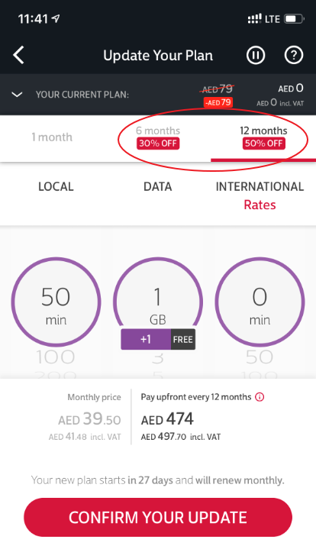This screenshot has height=549, width=316.
Task: Tap the 0 min international circle
Action: tap(260, 302)
